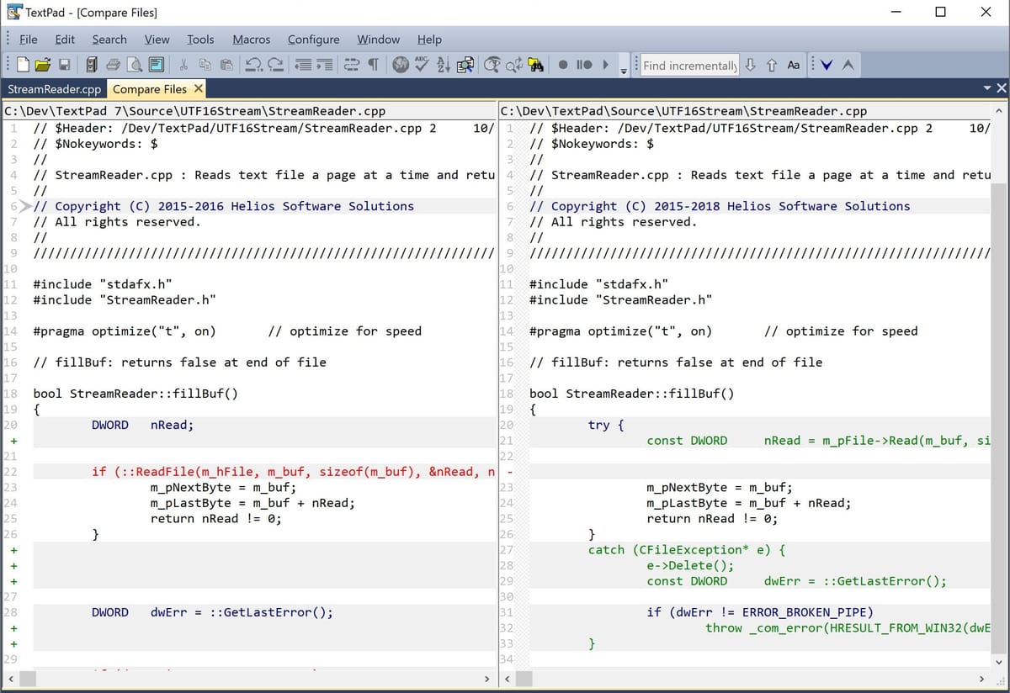The height and width of the screenshot is (693, 1010).
Task: Click the vertical scrollbar down arrow
Action: 999,662
